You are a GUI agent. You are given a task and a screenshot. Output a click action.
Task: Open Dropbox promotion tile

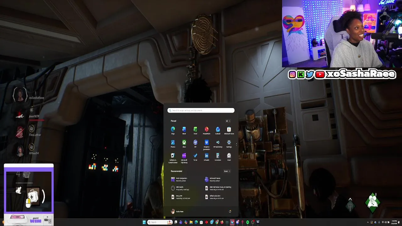tap(206, 145)
